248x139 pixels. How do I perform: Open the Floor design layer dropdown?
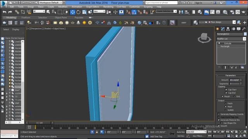[217, 22]
